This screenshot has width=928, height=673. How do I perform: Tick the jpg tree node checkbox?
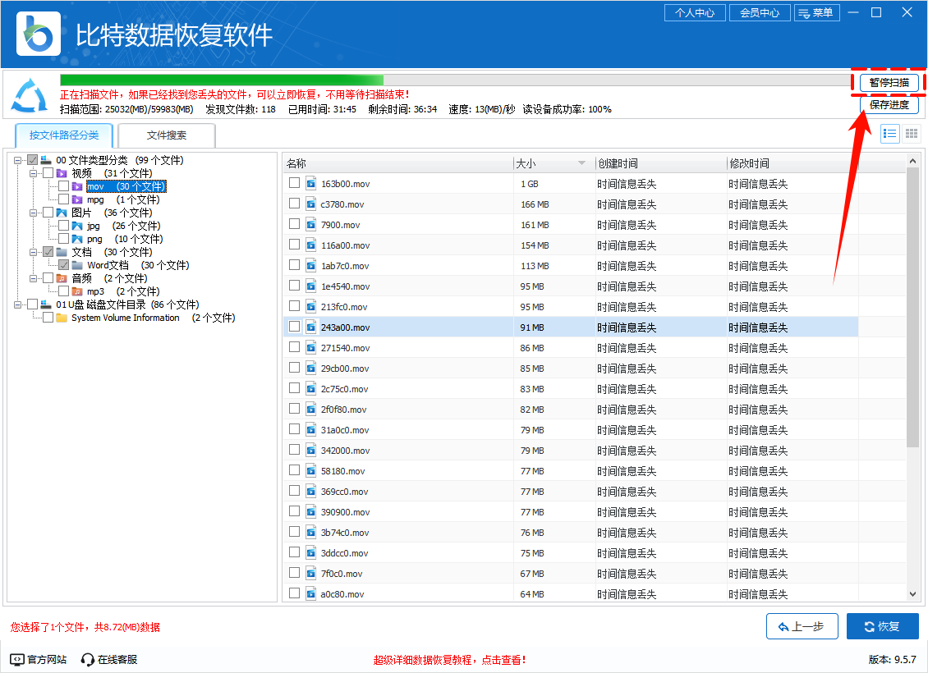tap(64, 226)
